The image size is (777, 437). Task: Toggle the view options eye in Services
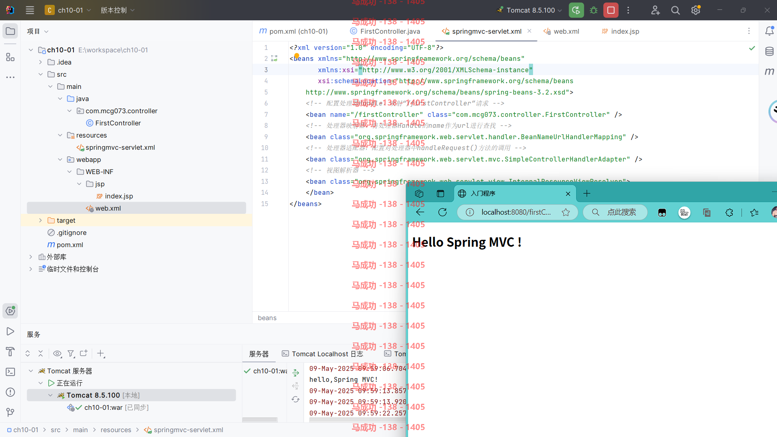coord(57,353)
